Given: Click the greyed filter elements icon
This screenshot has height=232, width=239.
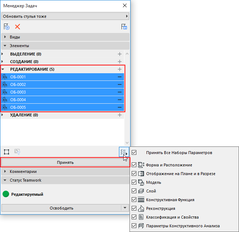Looking at the screenshot, I should point(17,152).
